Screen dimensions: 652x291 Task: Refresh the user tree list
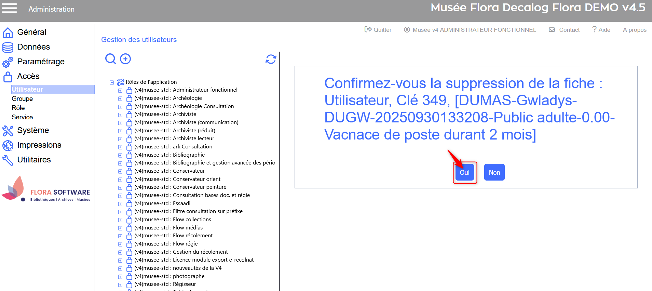[x=271, y=59]
